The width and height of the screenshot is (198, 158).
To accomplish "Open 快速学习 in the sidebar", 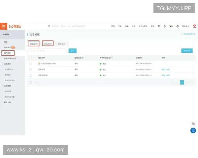I will tap(7, 47).
